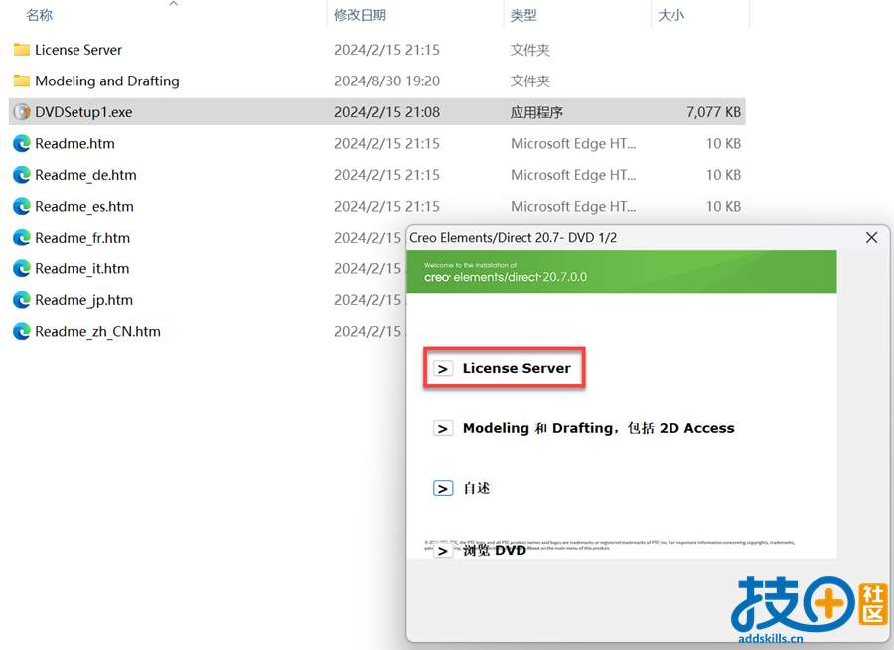Click the arrow button beside License Server
894x650 pixels.
tap(443, 369)
